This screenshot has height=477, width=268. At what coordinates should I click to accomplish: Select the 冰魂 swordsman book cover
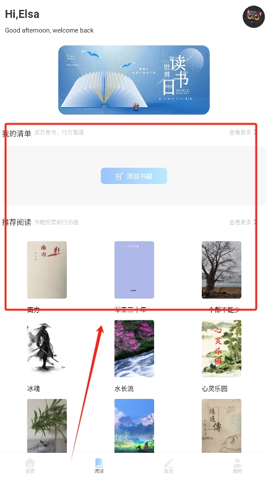[x=47, y=349]
